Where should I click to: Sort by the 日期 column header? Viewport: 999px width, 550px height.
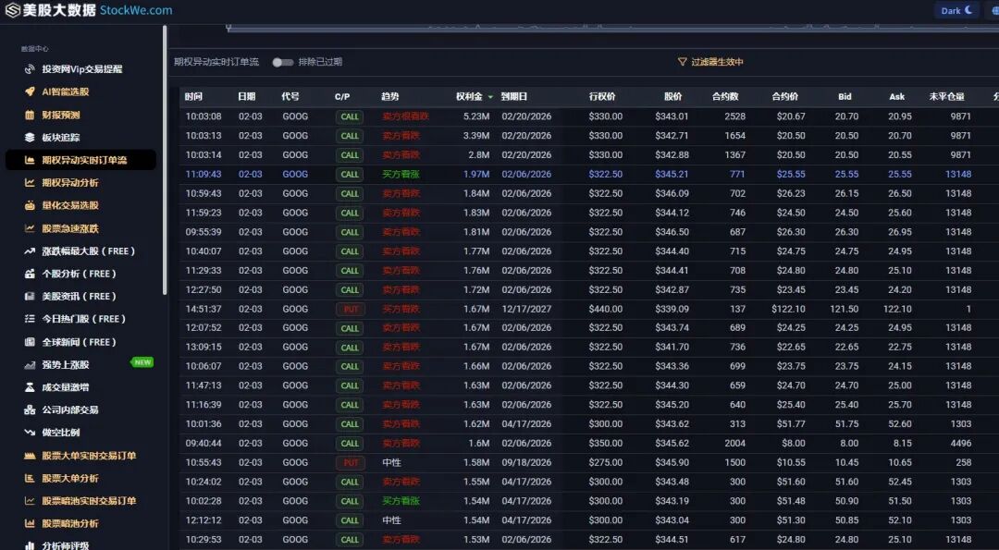click(247, 97)
